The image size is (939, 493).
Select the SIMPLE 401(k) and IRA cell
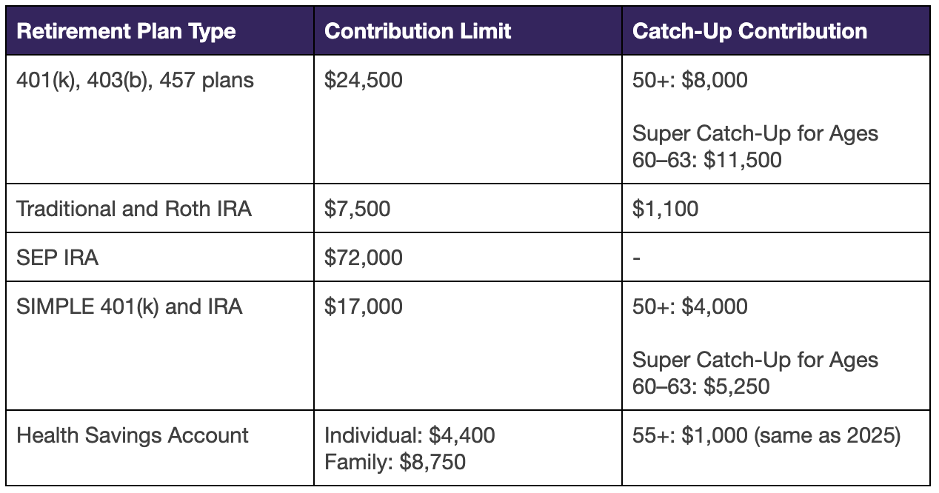(x=129, y=306)
